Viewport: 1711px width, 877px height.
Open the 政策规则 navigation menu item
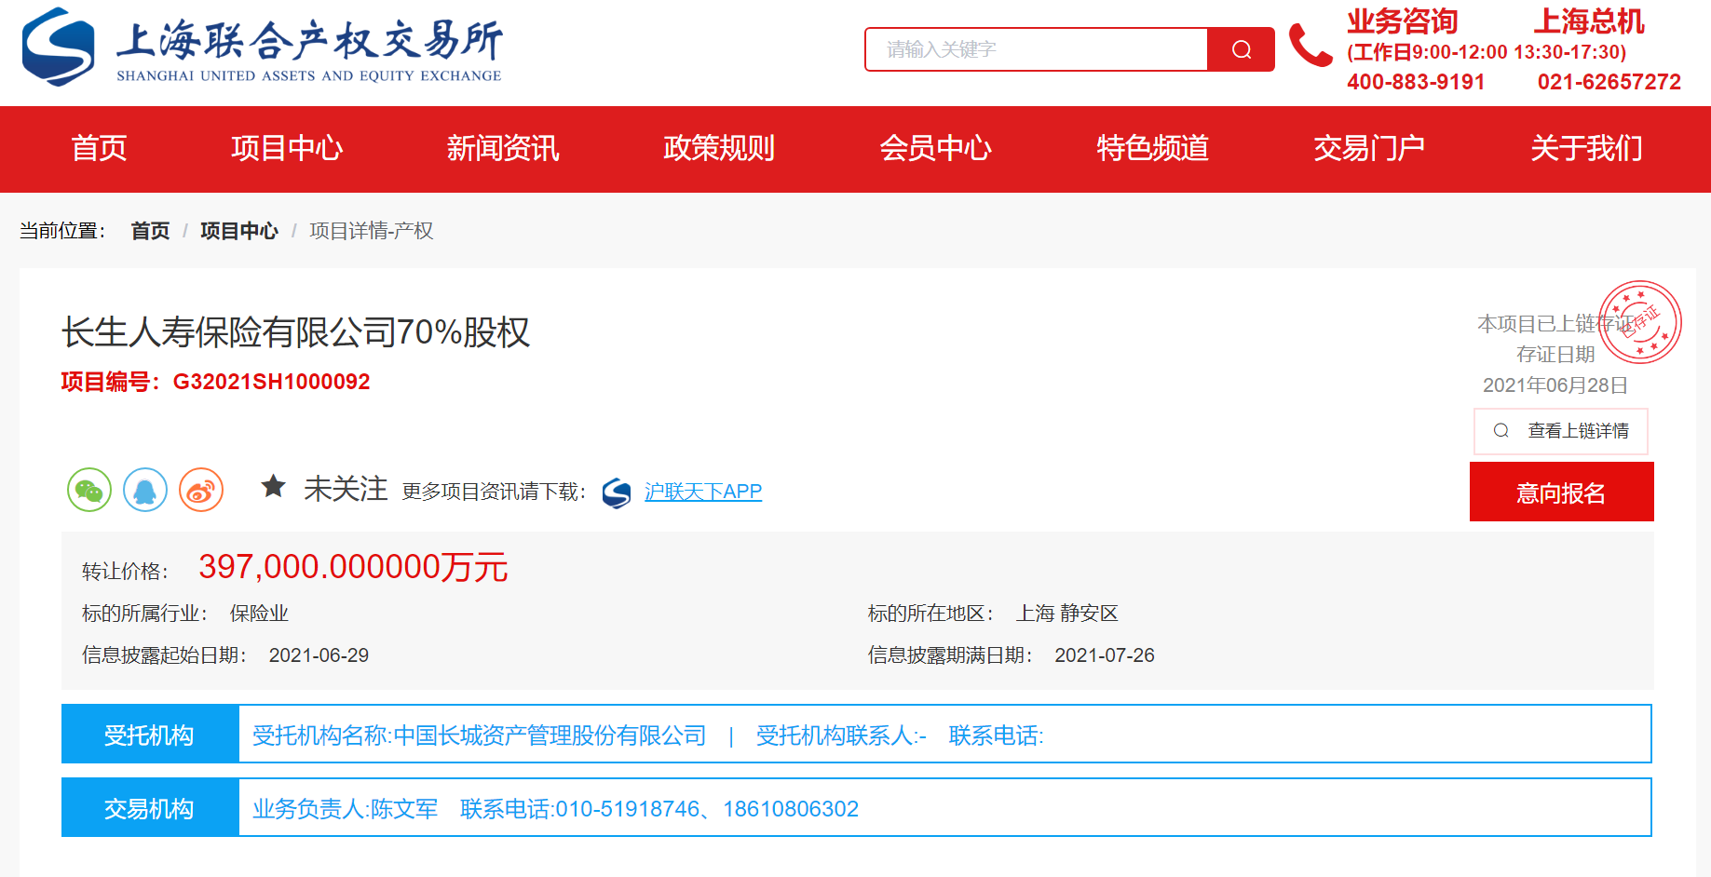click(719, 148)
